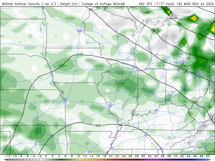Click the '06Z GFS' model run text
This screenshot has width=215, height=161.
pos(145,4)
